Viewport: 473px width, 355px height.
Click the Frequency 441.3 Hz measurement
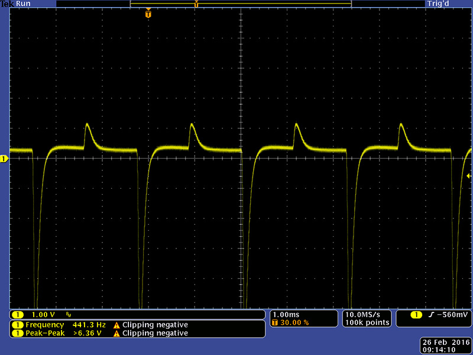[65, 325]
